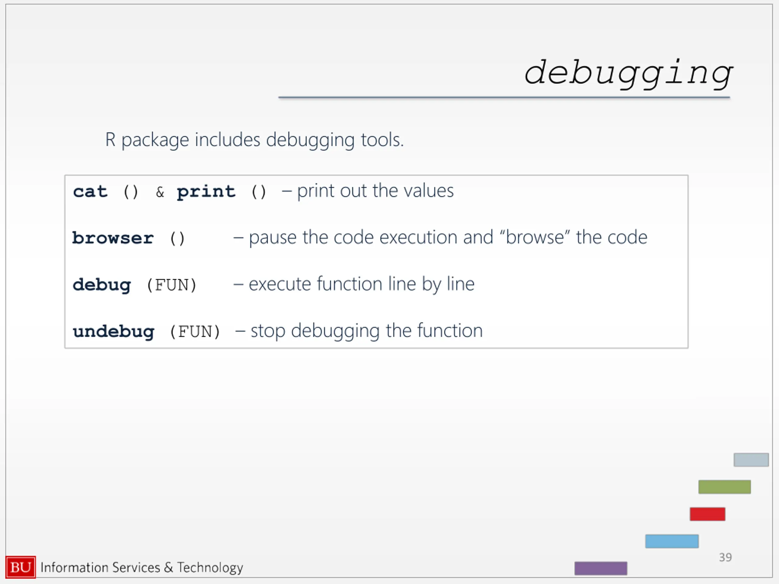Click the bold cat function text

(x=90, y=192)
